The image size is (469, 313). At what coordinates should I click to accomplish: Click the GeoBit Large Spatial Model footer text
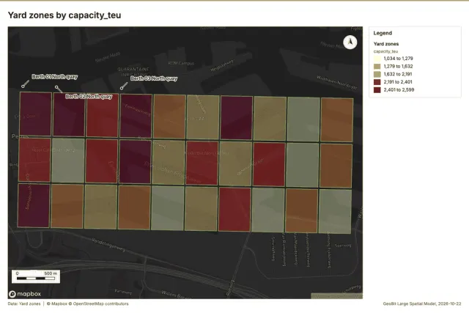422,303
